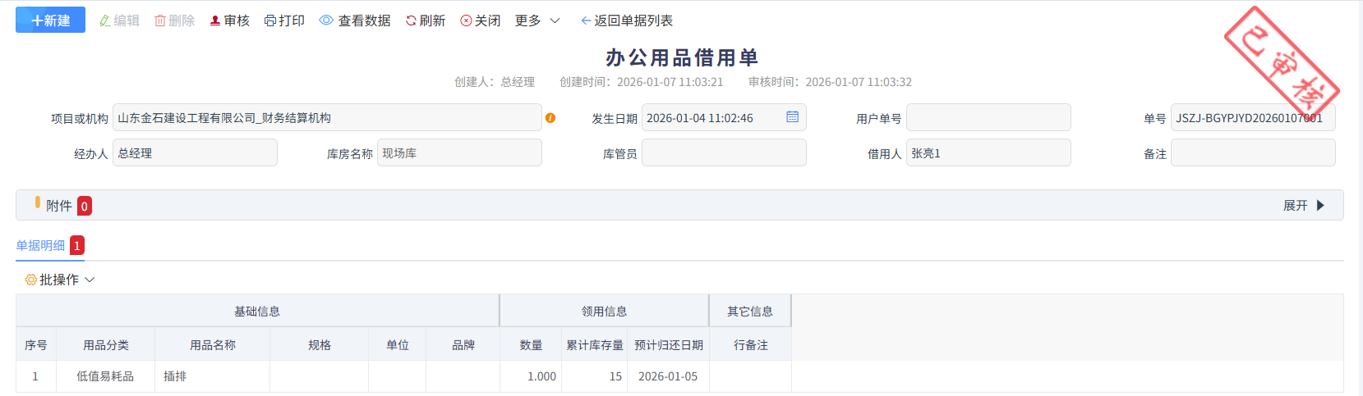Viewport: 1363px width, 396px height.
Task: Click the 新建 button
Action: click(50, 20)
